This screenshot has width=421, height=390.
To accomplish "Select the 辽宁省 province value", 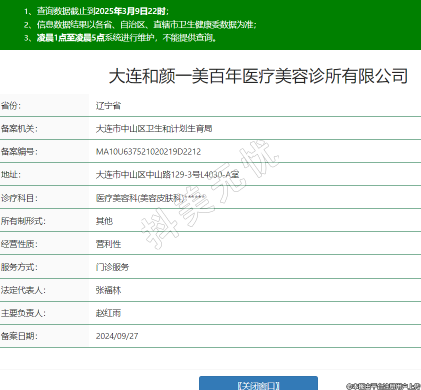I will tap(108, 105).
